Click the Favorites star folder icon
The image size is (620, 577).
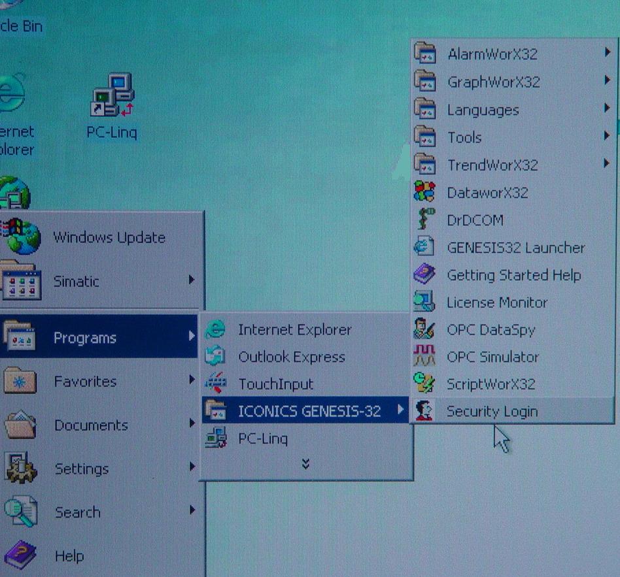20,380
